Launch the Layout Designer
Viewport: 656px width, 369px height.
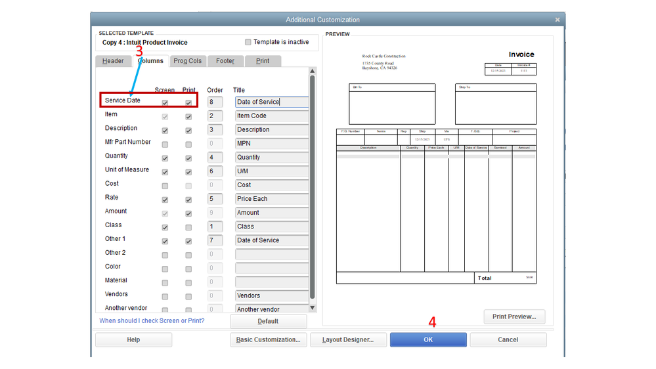click(x=348, y=339)
